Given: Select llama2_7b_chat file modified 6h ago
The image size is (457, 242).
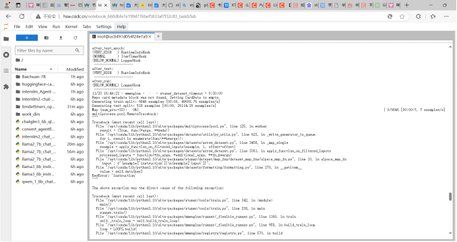Looking at the screenshot, I should pyautogui.click(x=49, y=159).
